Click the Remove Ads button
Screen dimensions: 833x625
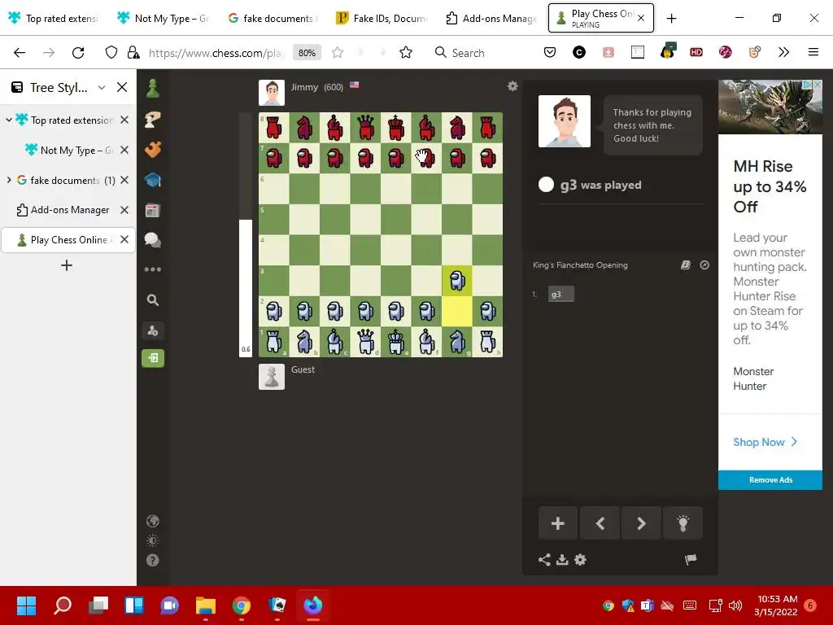coord(770,480)
